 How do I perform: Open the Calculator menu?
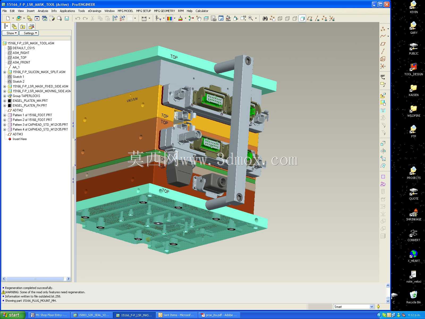[202, 11]
